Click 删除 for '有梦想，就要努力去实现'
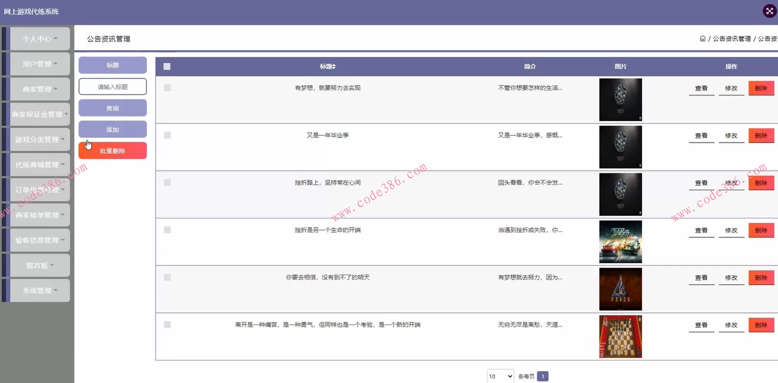This screenshot has width=778, height=383. coord(762,88)
